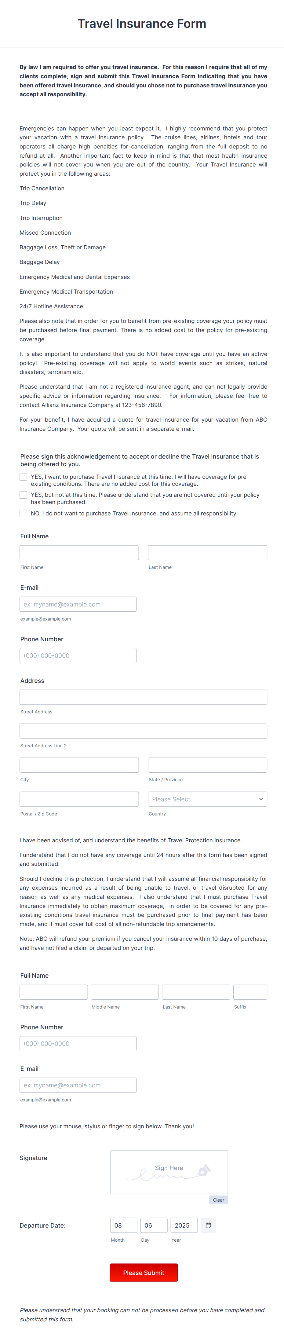Click the Last Name field
Viewport: 284px width, 1333px height.
(207, 552)
